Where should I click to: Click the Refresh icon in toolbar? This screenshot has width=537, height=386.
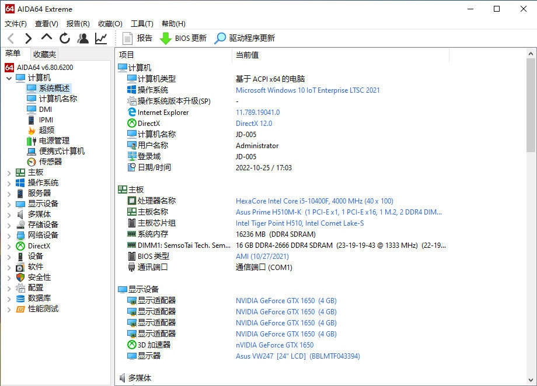click(65, 38)
